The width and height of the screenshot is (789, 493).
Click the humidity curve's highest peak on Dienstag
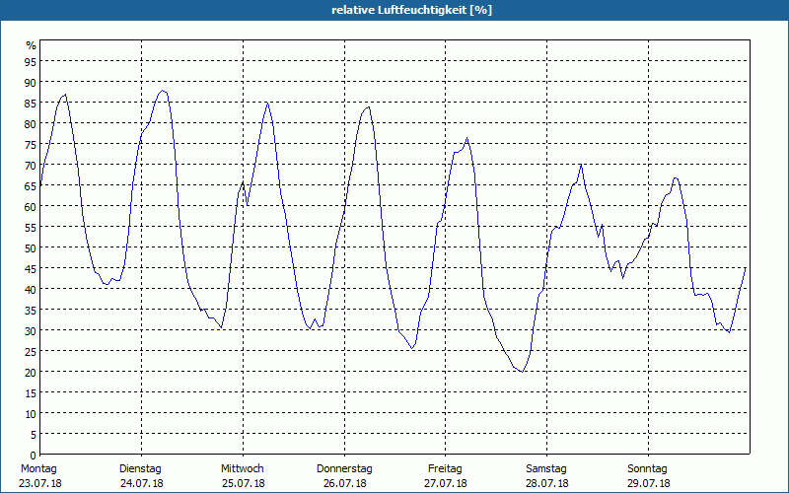pyautogui.click(x=163, y=91)
